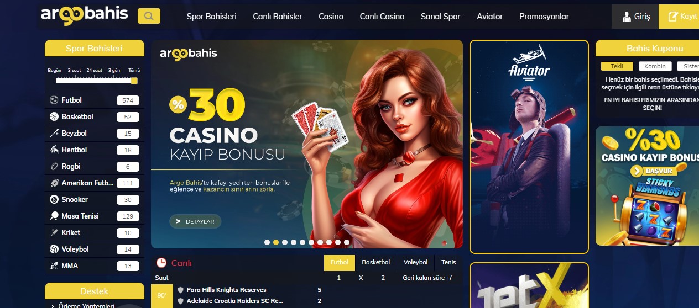Expand the Amerikan Futbolu sport list
Image resolution: width=699 pixels, height=308 pixels.
[95, 183]
